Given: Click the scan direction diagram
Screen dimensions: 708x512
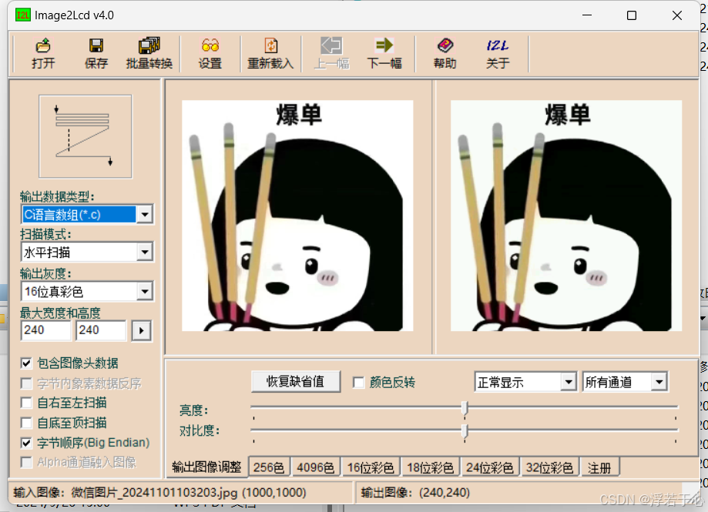Looking at the screenshot, I should (x=86, y=136).
